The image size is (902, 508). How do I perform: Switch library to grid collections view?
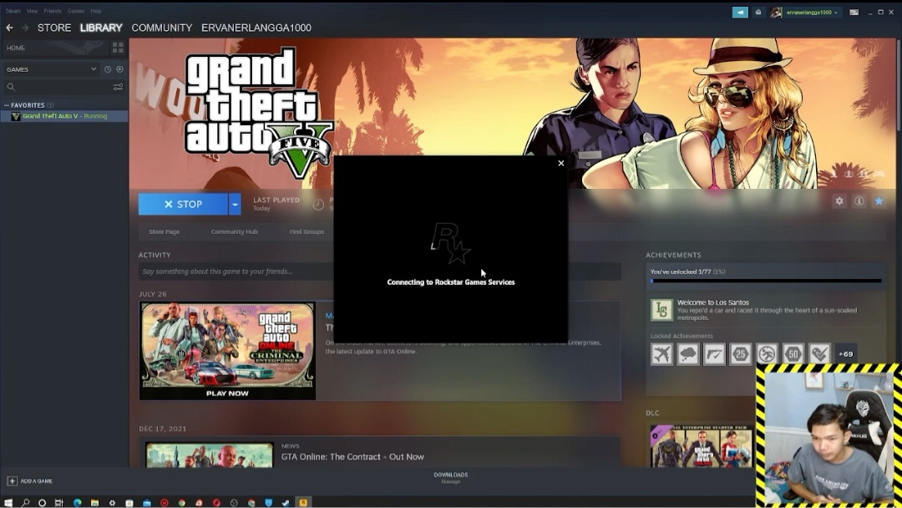tap(118, 48)
